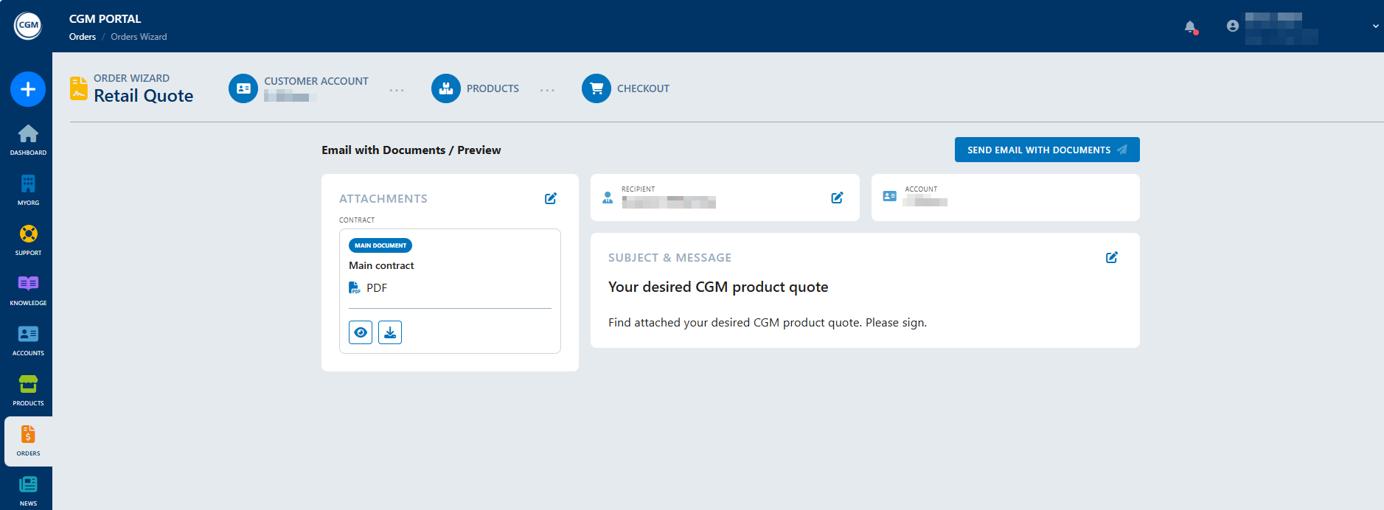Click 'Email with Documents / Preview' heading
This screenshot has height=510, width=1384.
coord(411,150)
